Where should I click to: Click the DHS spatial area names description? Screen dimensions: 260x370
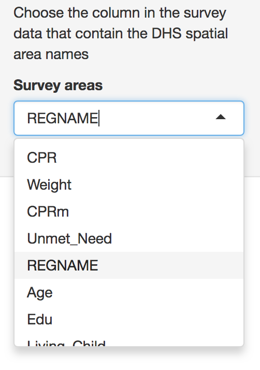121,33
